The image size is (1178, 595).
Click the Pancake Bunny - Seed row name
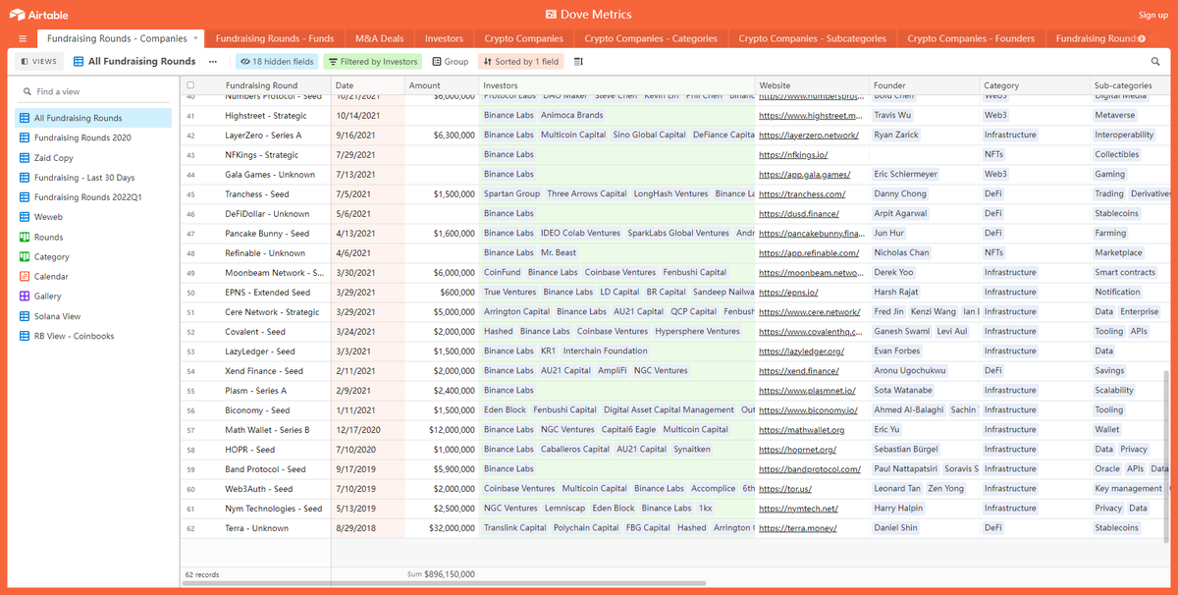[x=267, y=233]
